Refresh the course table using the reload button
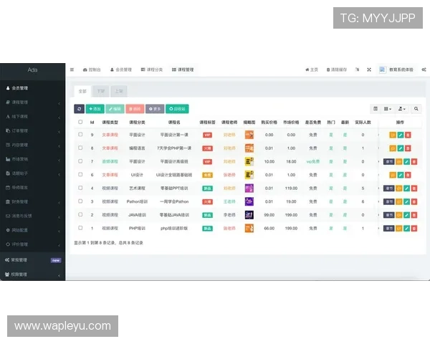This screenshot has height=344, width=430. 79,109
